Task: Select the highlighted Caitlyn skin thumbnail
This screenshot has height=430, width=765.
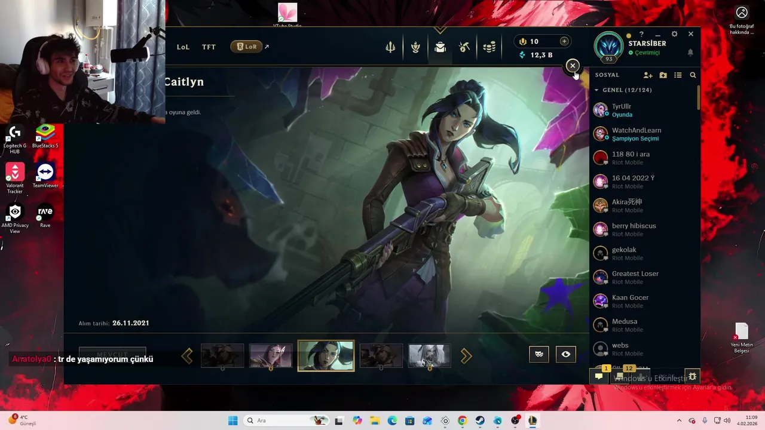Action: coord(326,356)
